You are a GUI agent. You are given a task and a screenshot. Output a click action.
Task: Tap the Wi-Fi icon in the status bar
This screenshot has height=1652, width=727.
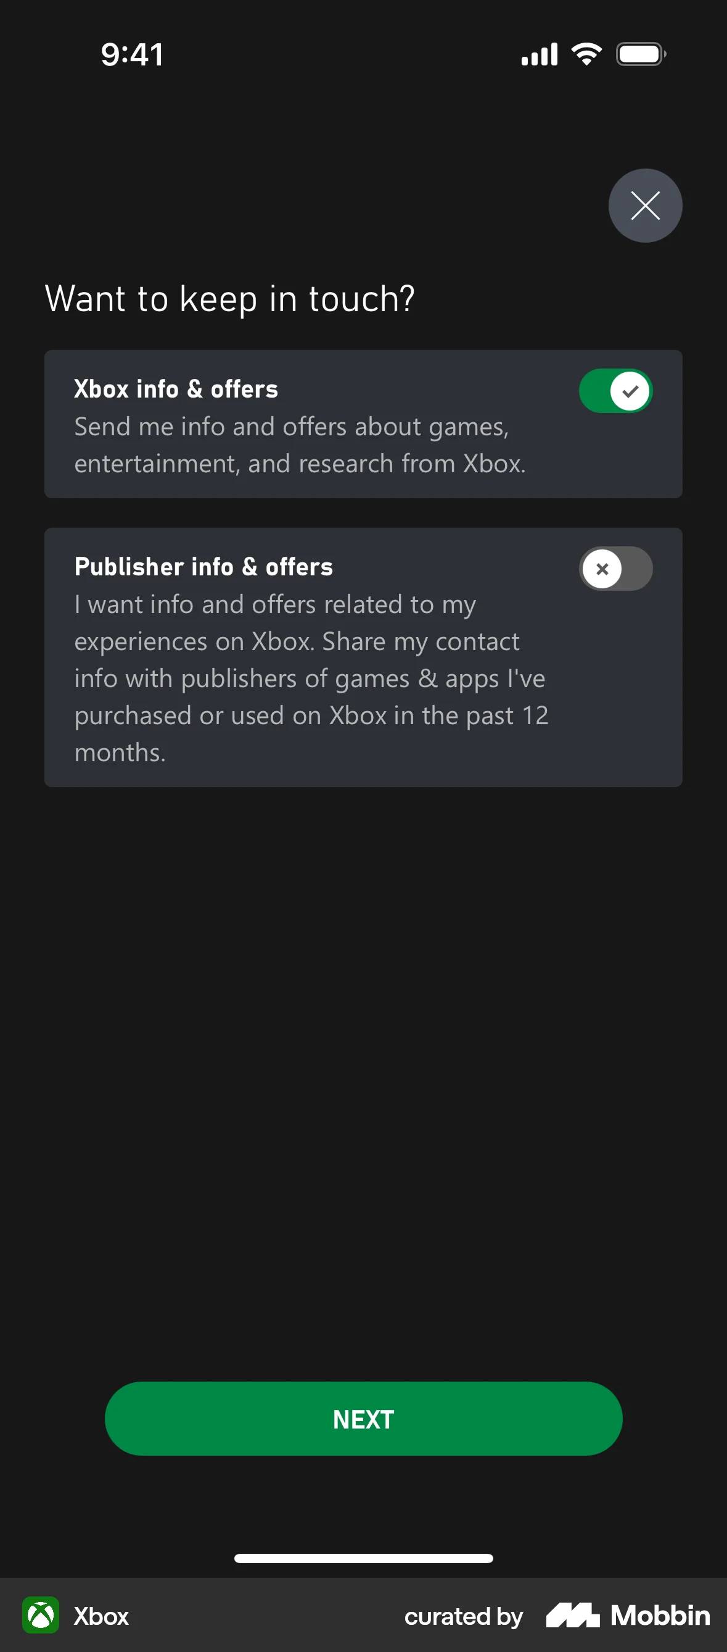[587, 53]
